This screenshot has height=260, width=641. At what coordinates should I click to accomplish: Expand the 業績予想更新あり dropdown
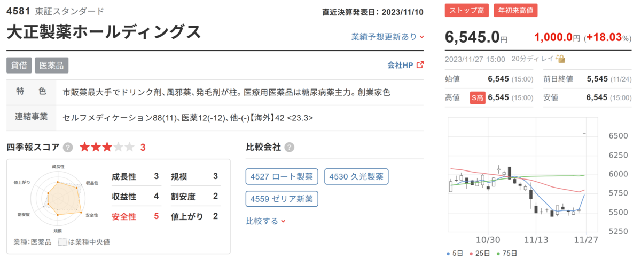tap(388, 37)
